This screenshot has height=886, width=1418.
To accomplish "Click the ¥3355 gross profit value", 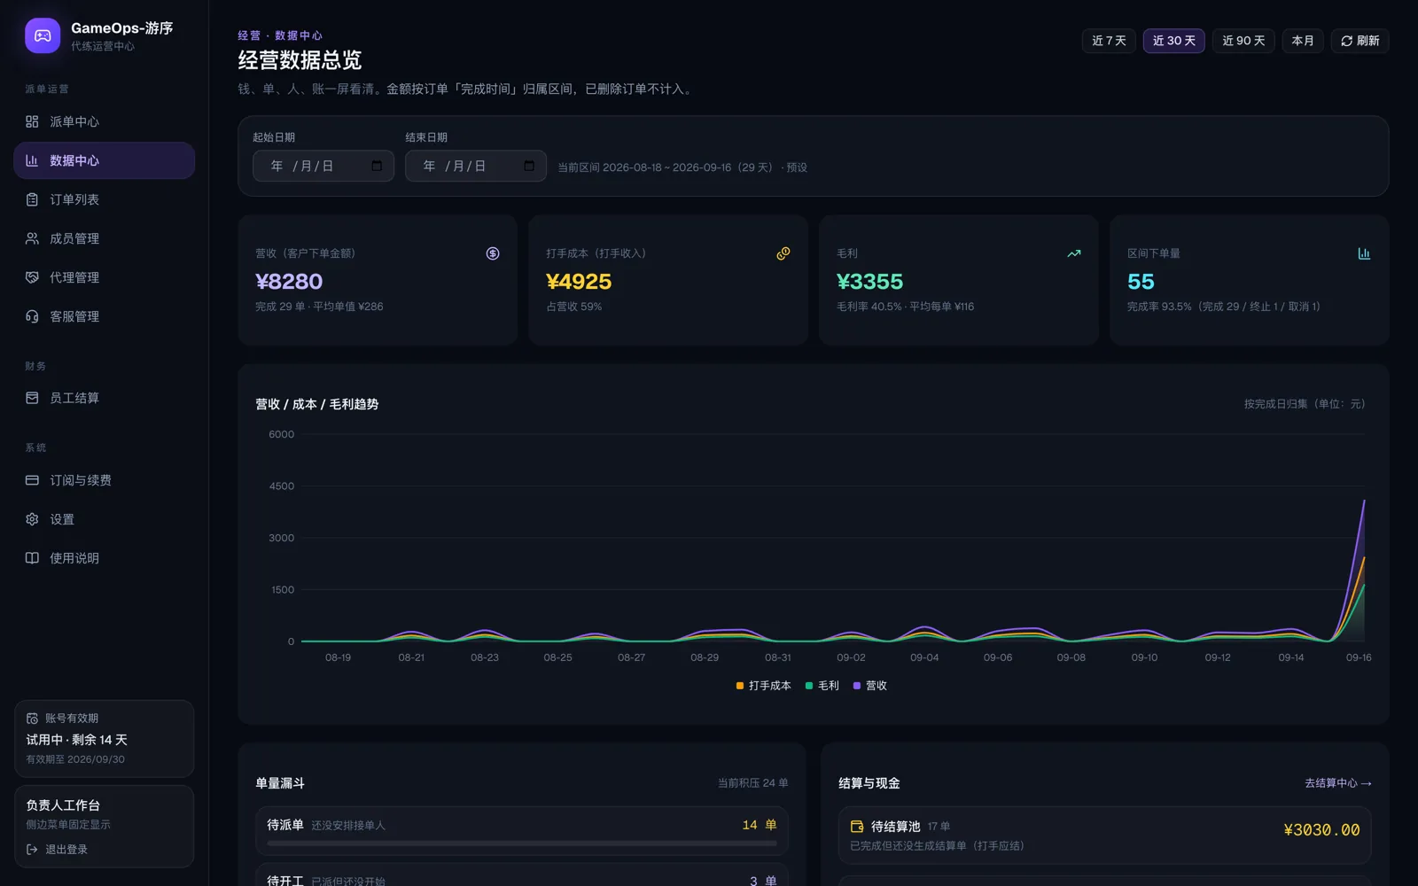I will 869,282.
